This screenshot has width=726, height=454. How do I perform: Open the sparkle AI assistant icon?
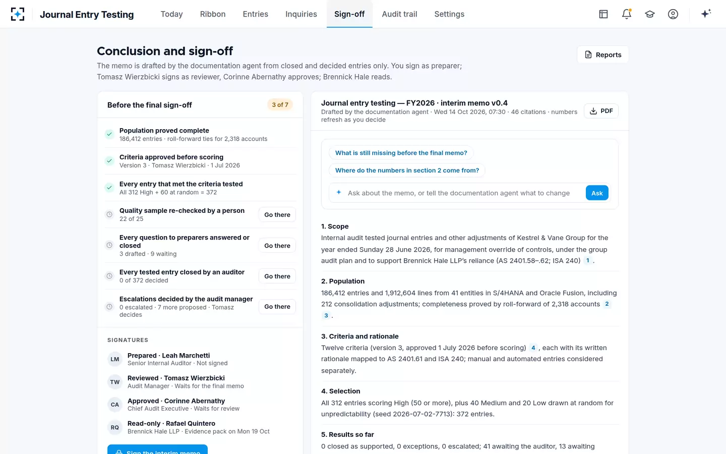pos(706,14)
